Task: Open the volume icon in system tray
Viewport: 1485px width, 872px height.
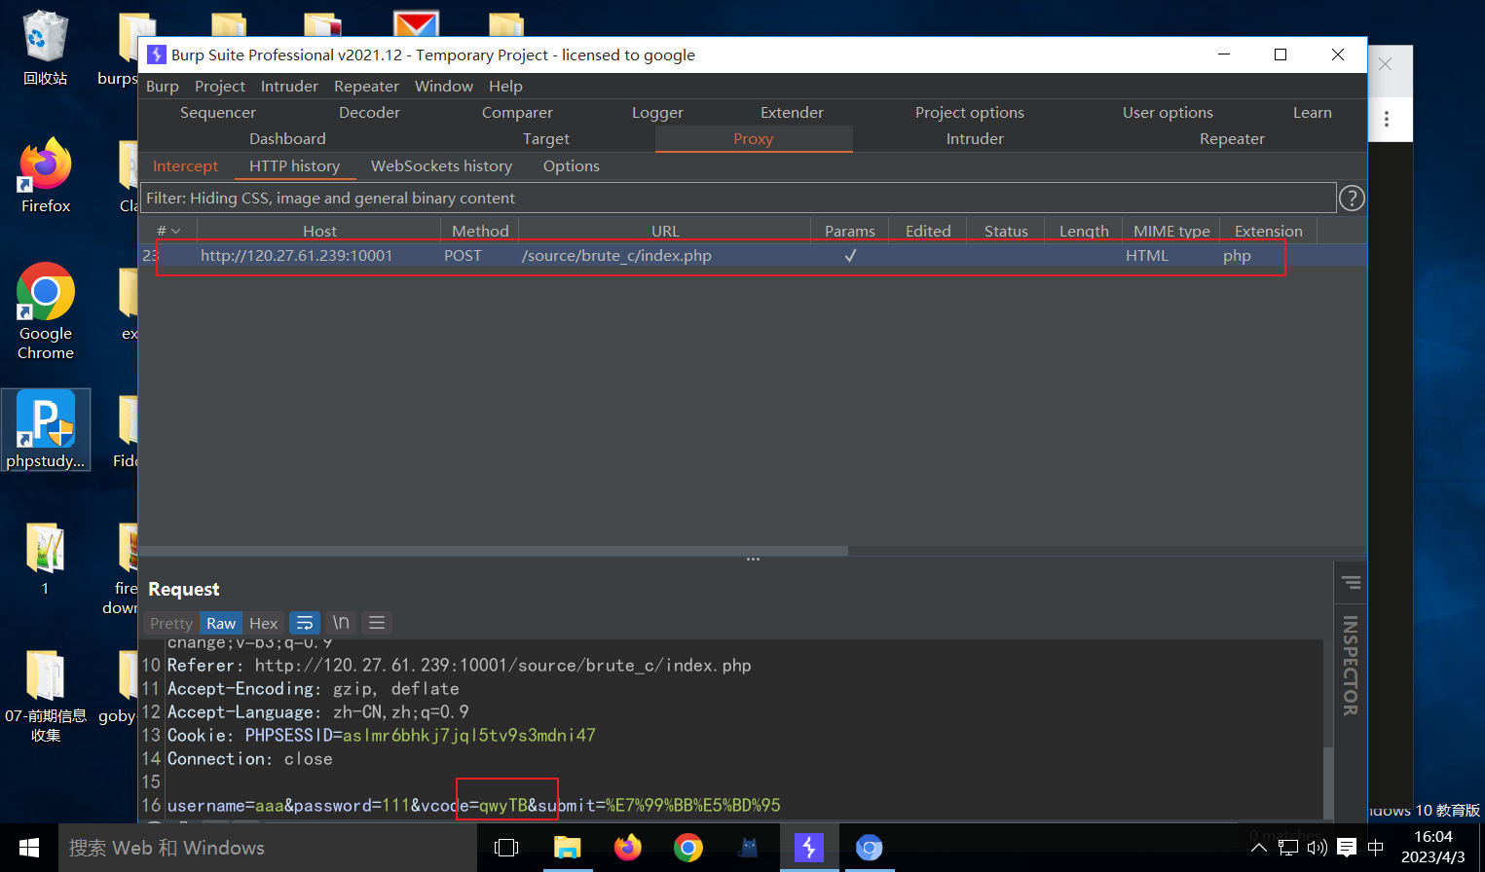Action: (x=1318, y=848)
